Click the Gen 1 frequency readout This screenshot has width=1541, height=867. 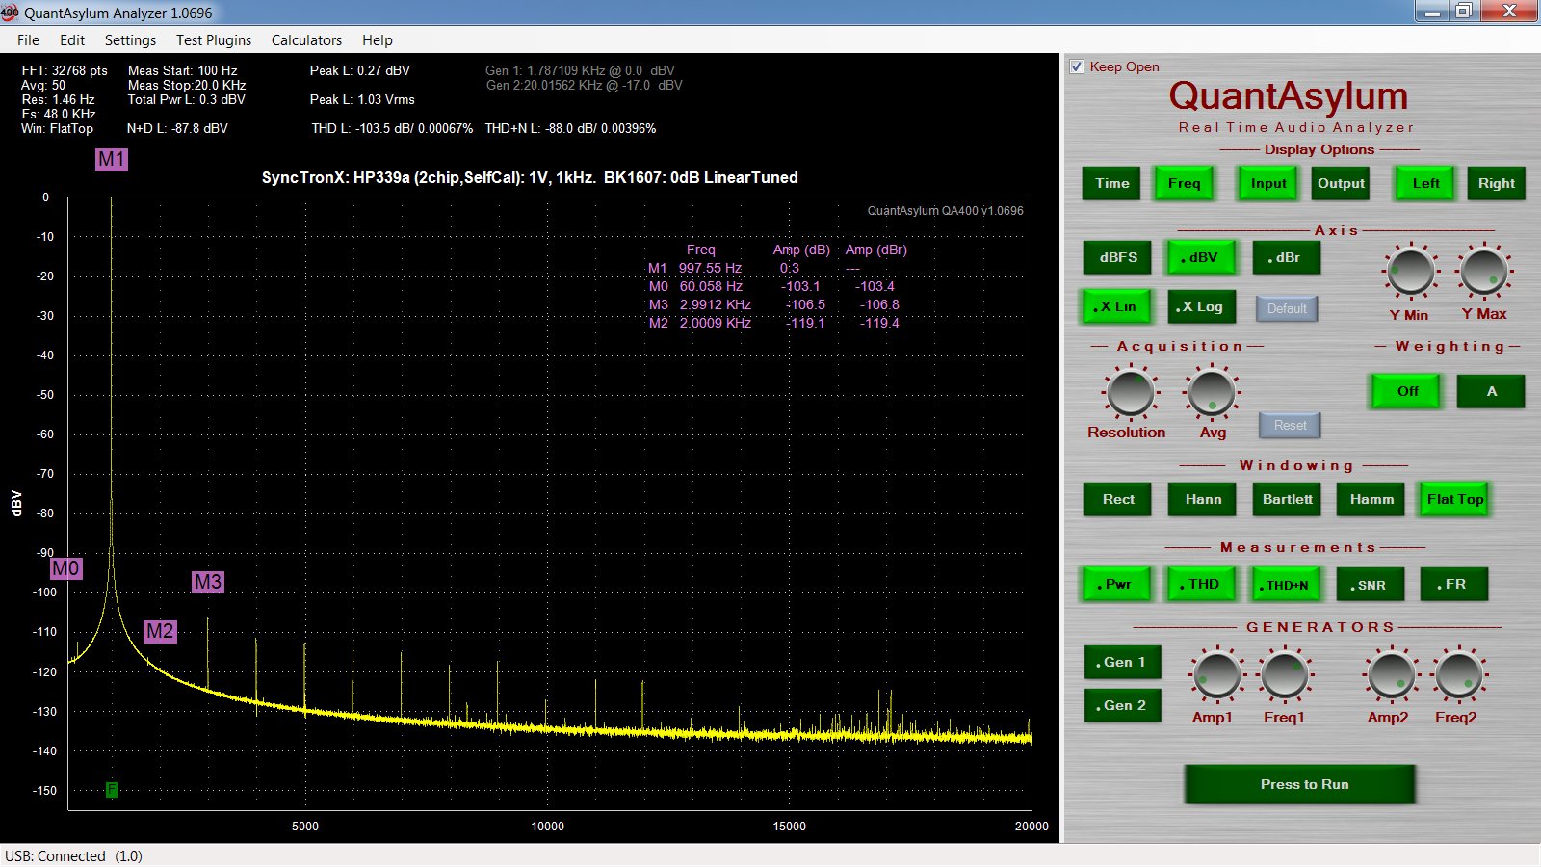click(x=580, y=70)
